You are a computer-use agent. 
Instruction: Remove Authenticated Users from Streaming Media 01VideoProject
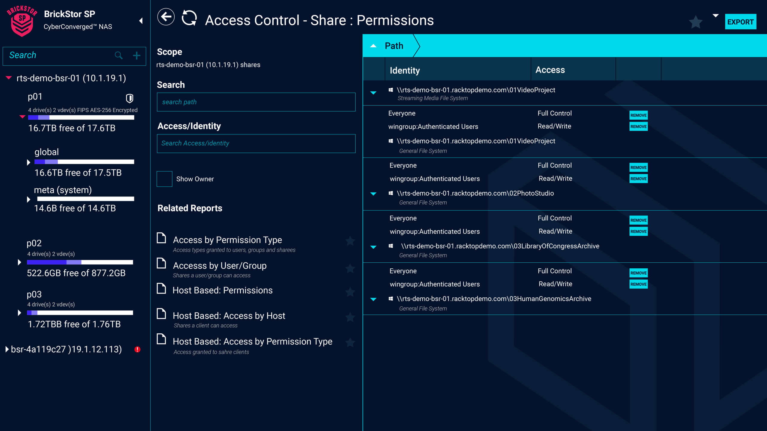tap(638, 127)
